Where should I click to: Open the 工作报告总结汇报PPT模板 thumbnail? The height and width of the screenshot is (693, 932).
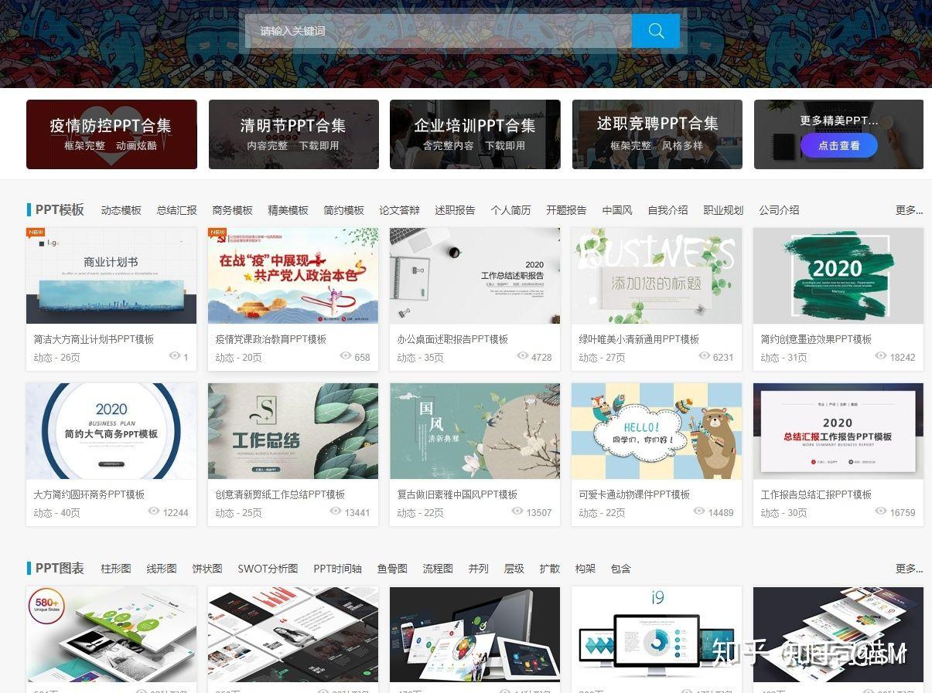point(838,430)
